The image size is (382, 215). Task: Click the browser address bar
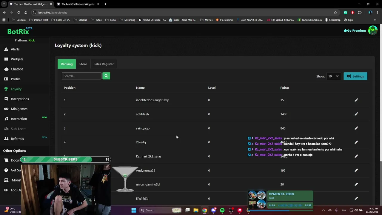[182, 13]
